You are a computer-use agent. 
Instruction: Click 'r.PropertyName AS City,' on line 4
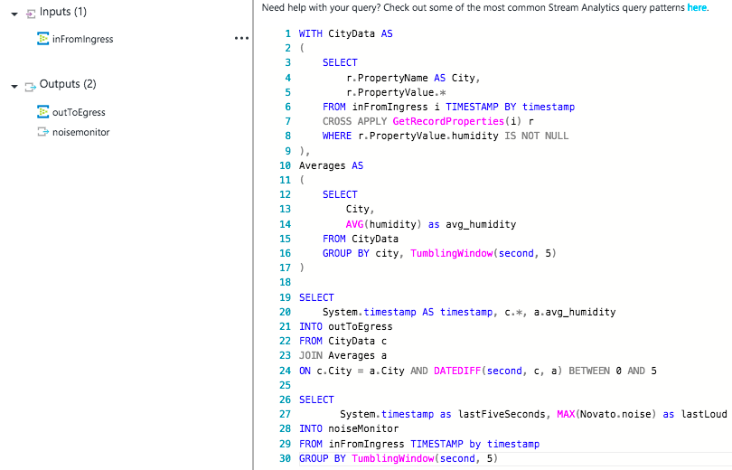pyautogui.click(x=413, y=78)
